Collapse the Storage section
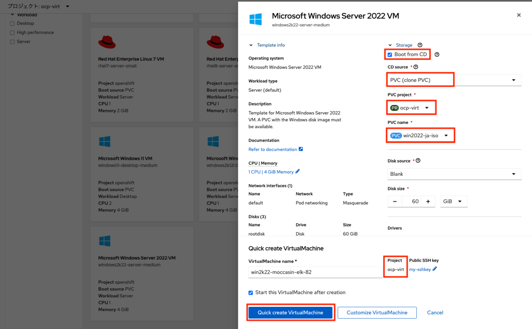The height and width of the screenshot is (329, 532). [401, 45]
